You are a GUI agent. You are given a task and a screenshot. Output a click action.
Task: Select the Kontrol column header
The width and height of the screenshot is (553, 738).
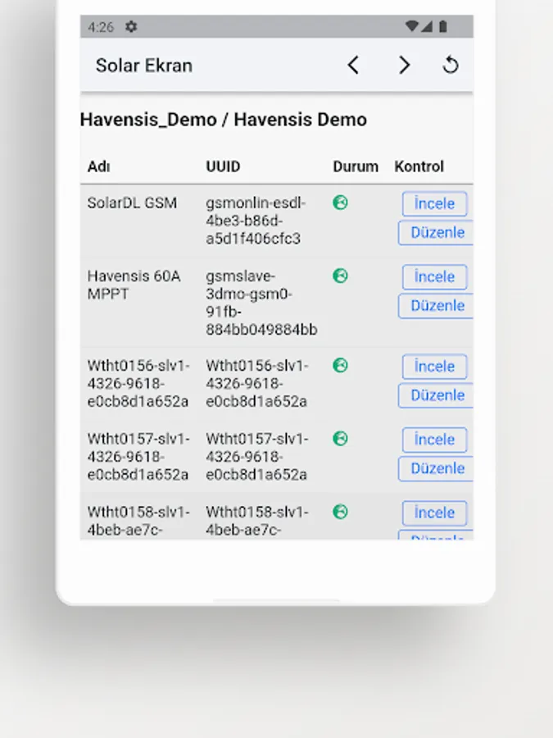coord(419,166)
